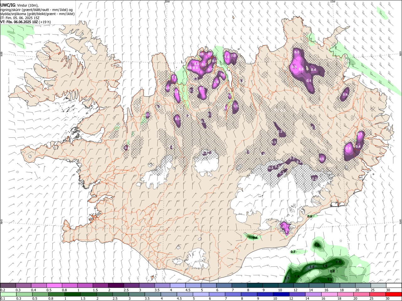Click the 'VT: Fös. 06.06.2025 10Z (+19 h)' line

25,22
